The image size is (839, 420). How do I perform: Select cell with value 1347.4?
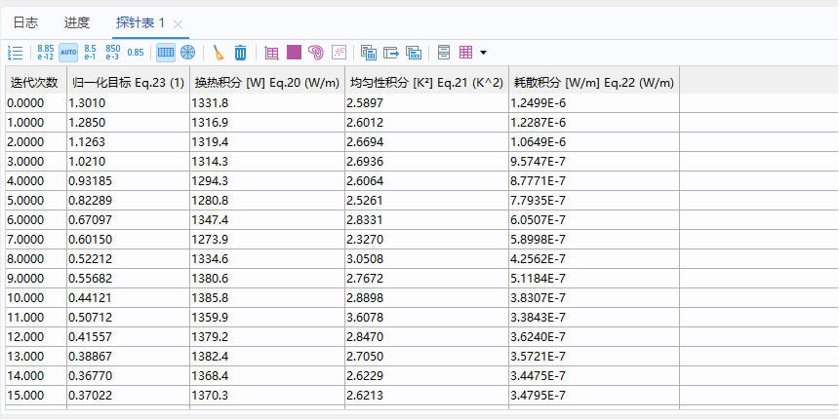(x=267, y=220)
